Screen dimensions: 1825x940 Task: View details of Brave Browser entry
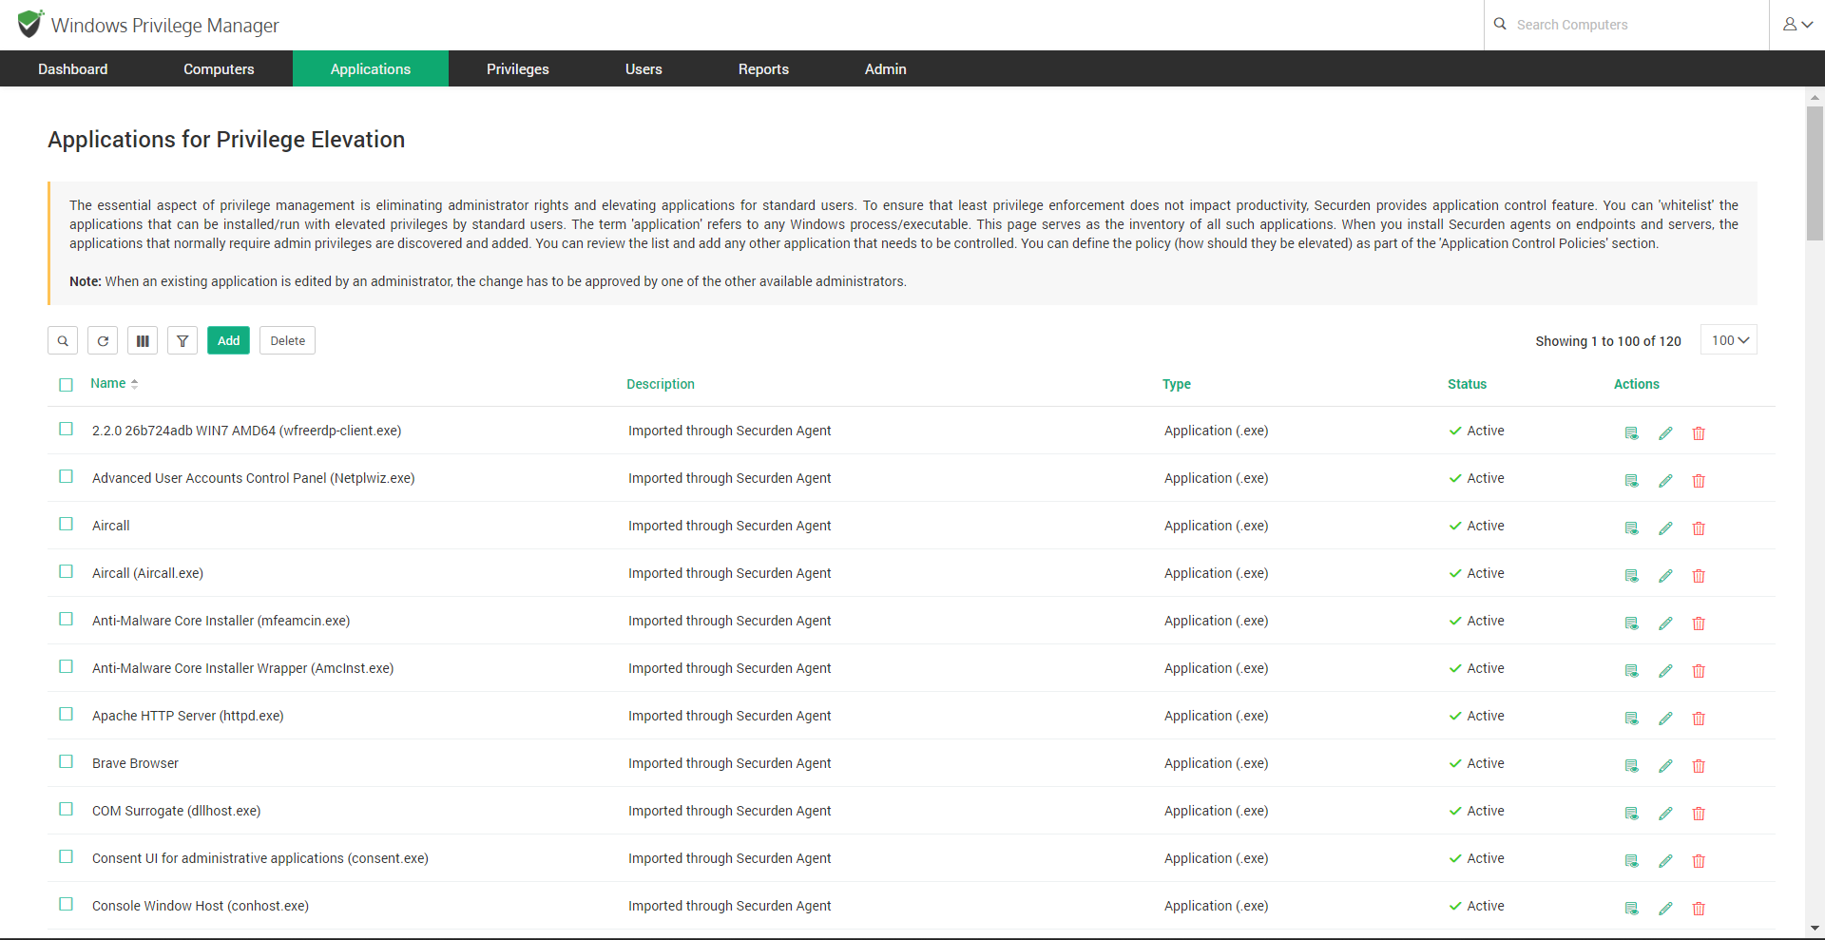click(1631, 766)
